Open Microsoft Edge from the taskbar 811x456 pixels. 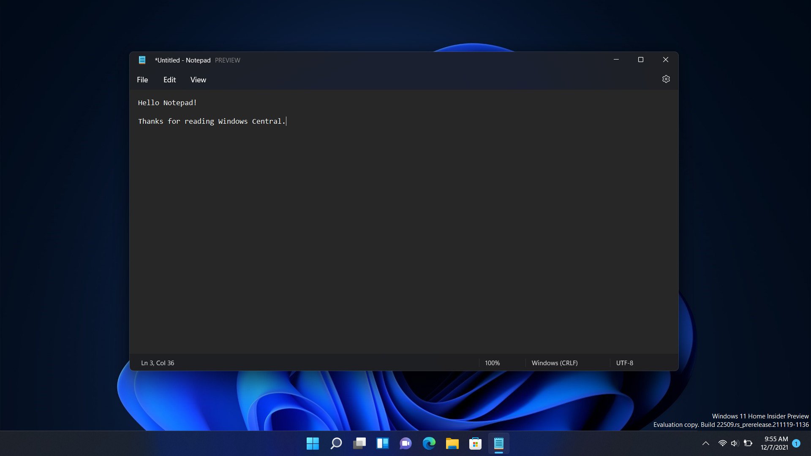(x=429, y=443)
